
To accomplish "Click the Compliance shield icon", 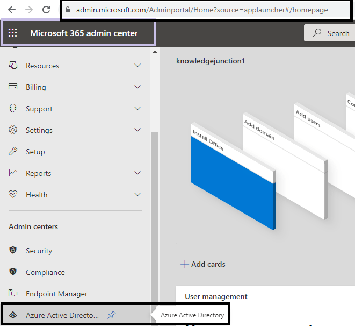I will (x=13, y=271).
